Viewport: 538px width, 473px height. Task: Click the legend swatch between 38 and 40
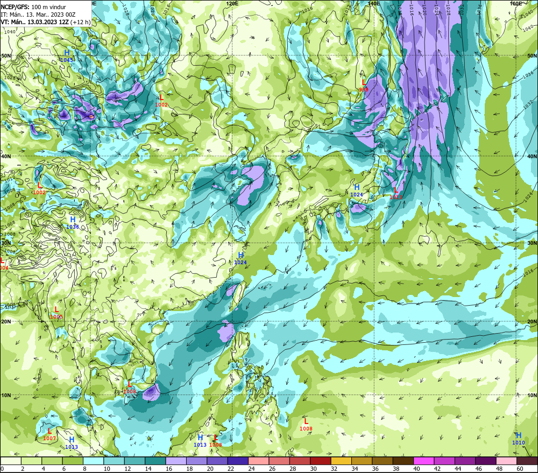click(x=403, y=461)
